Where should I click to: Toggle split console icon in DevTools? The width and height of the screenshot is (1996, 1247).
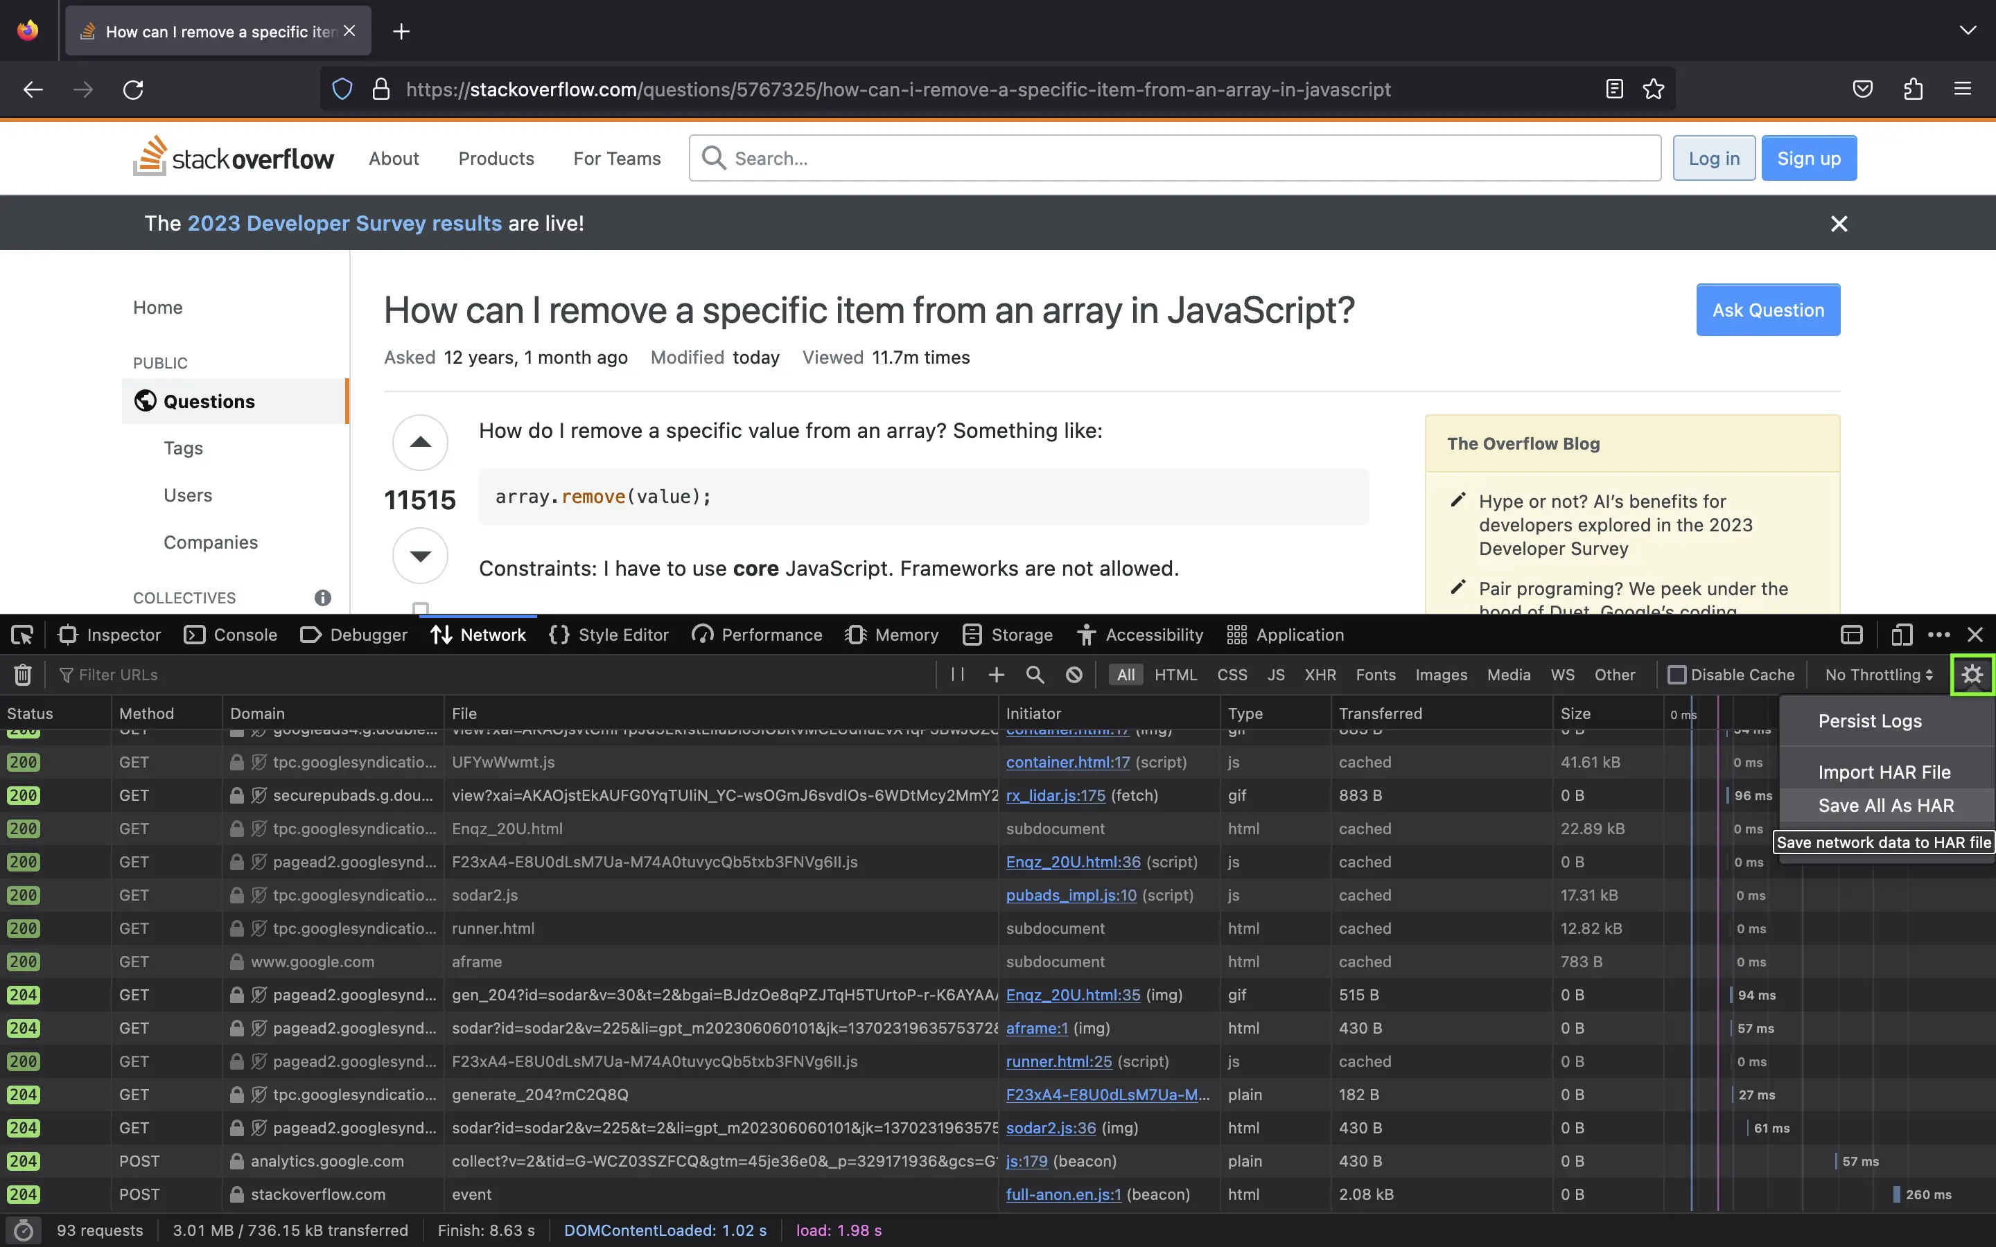click(1852, 635)
